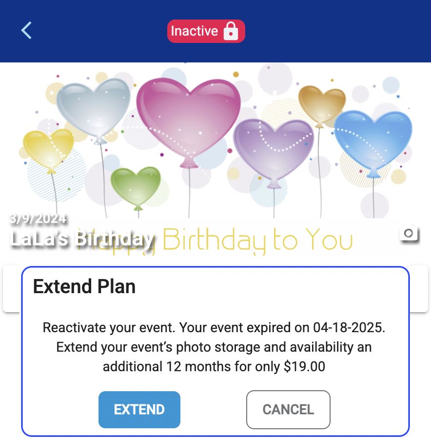Tap the white padlock icon

pos(231,31)
